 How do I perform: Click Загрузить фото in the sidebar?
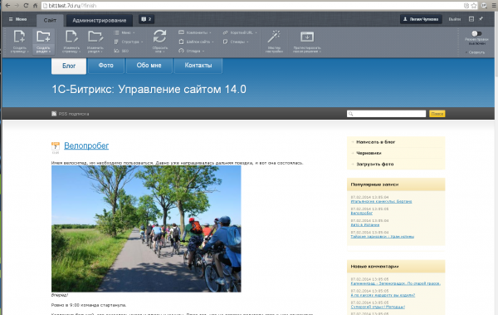click(375, 165)
